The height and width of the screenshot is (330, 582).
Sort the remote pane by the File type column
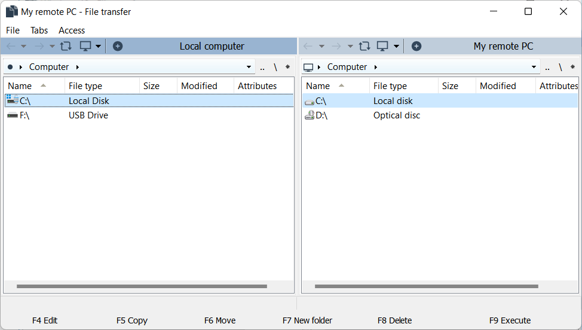[x=390, y=86]
